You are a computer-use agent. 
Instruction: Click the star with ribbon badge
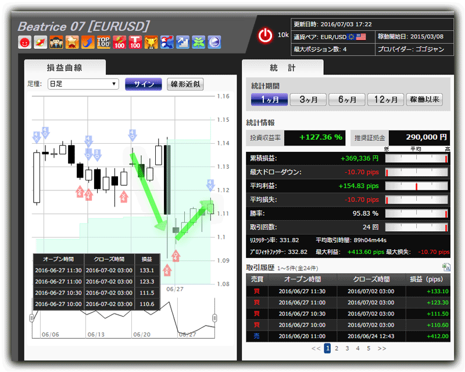(72, 42)
